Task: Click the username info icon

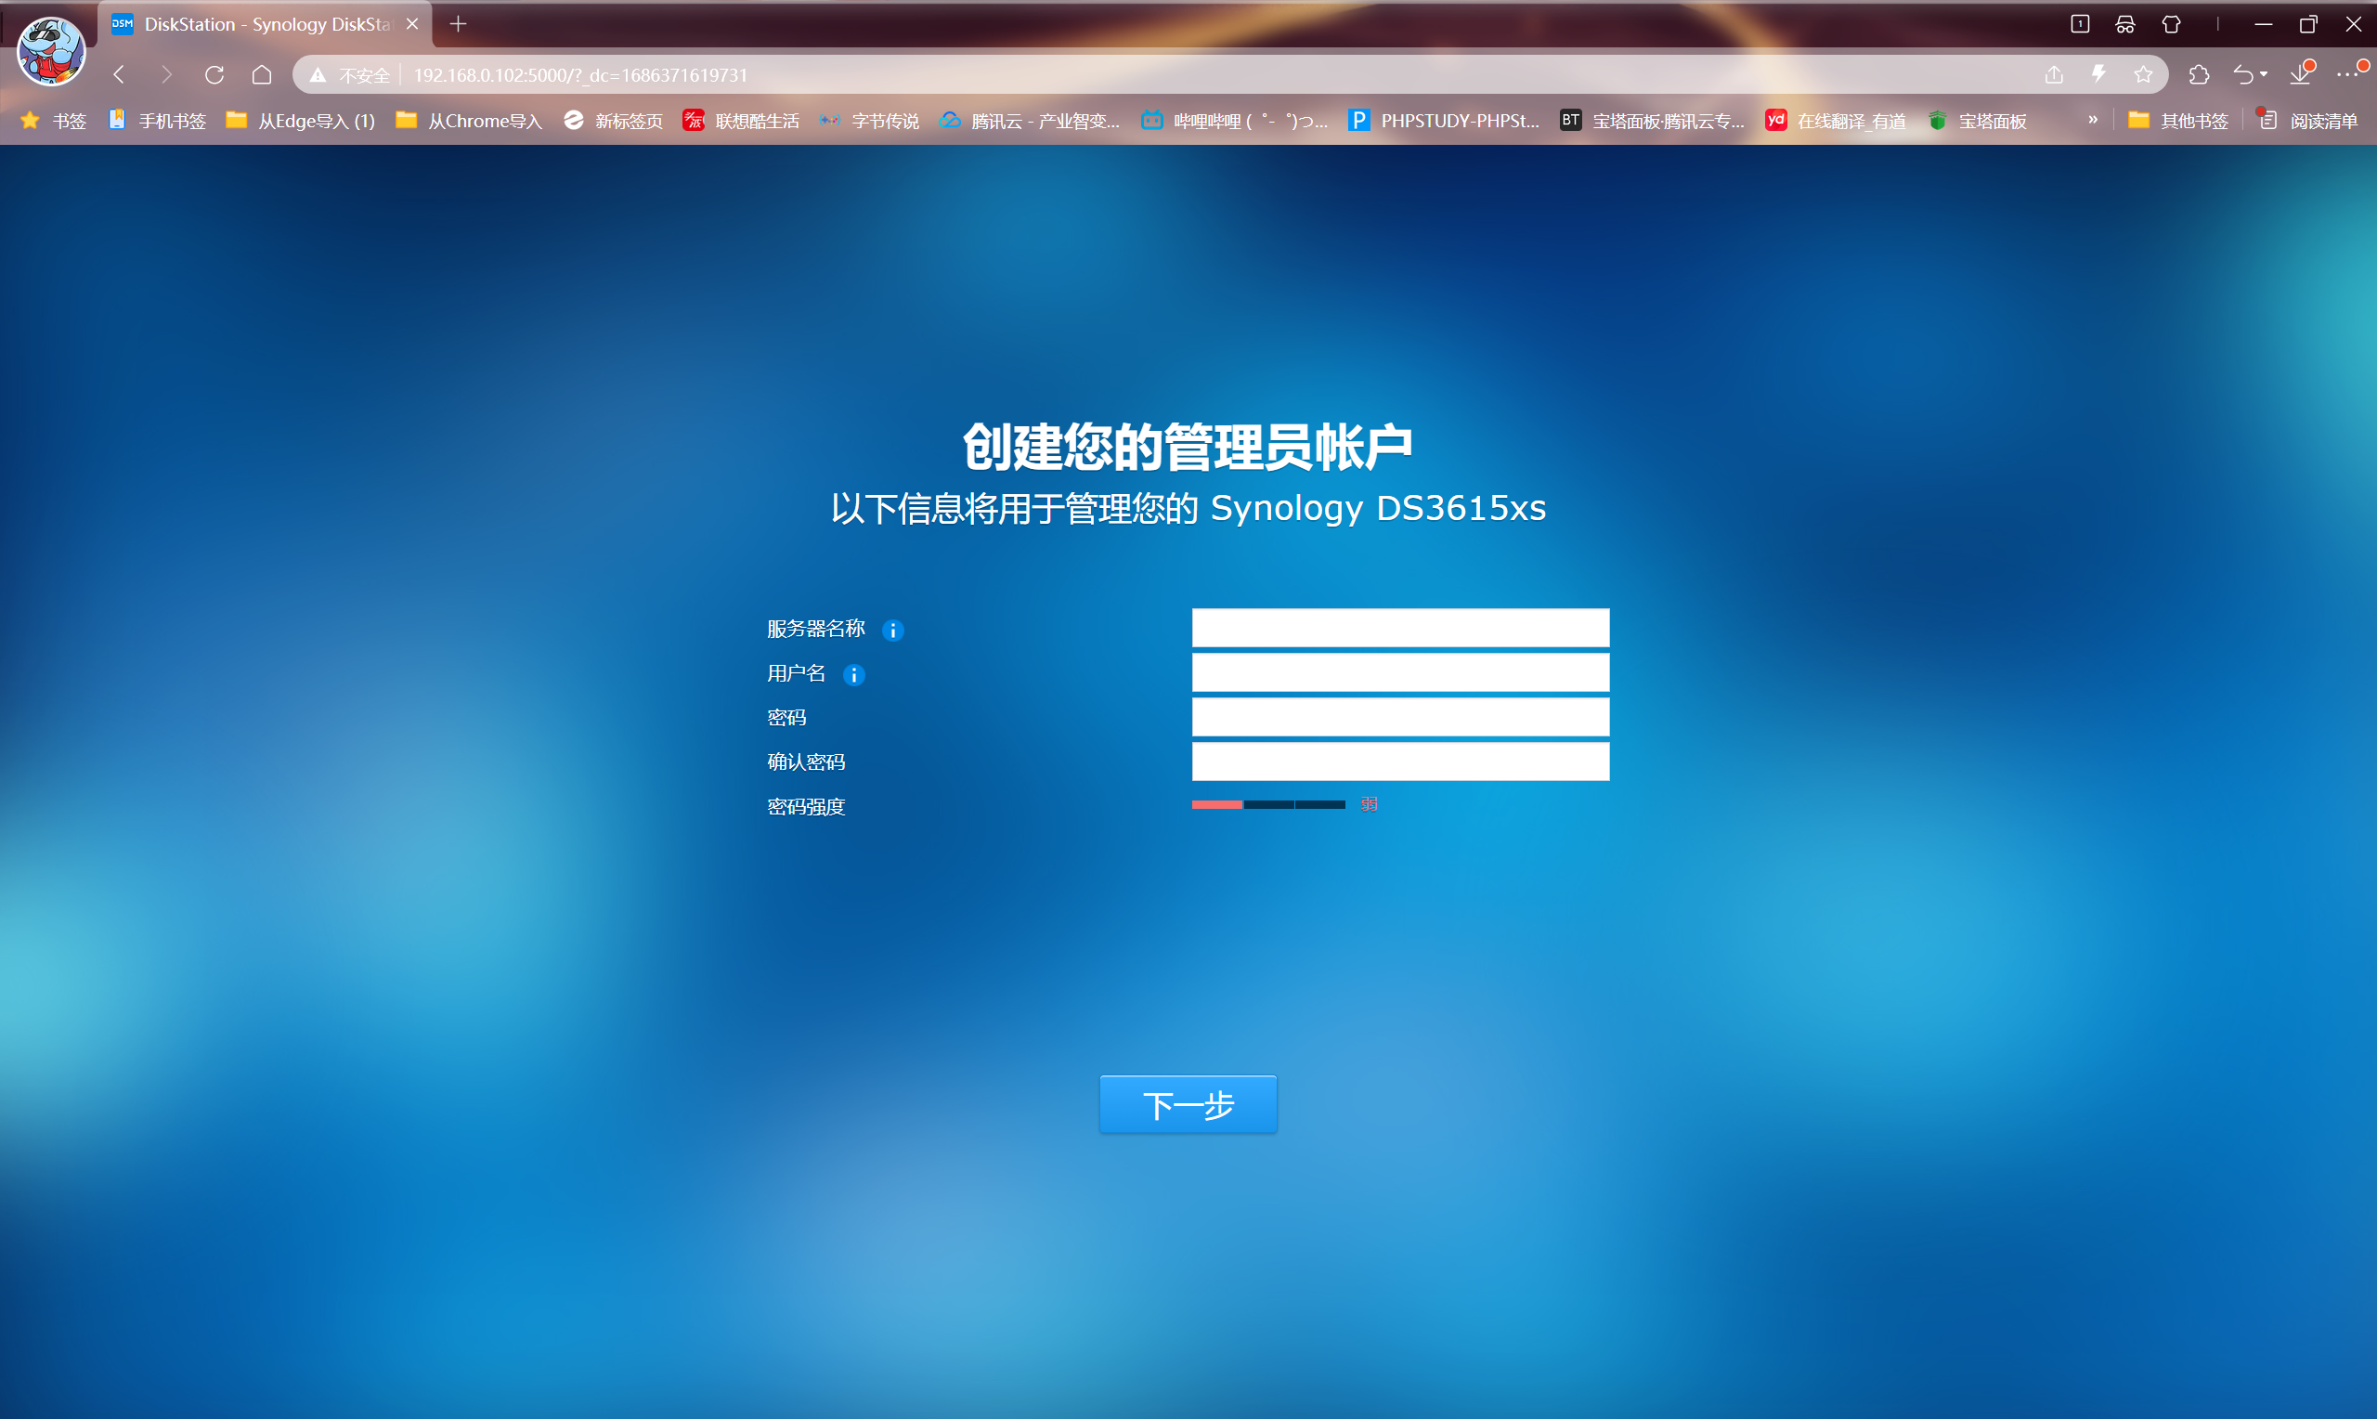Action: pyautogui.click(x=853, y=675)
